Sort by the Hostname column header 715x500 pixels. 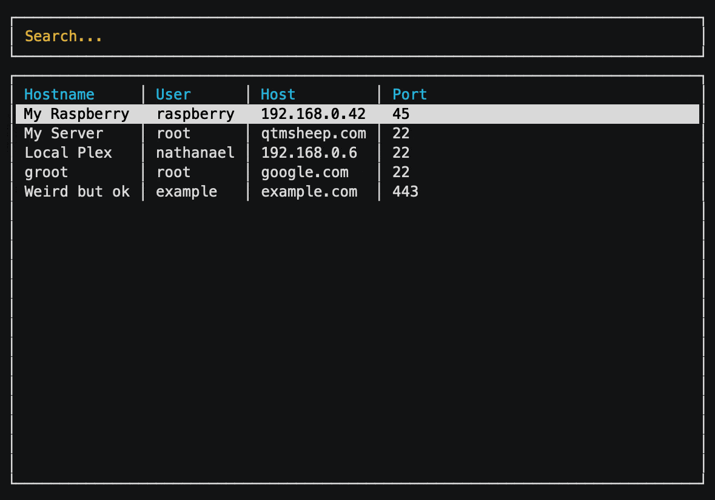(59, 94)
